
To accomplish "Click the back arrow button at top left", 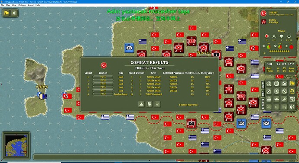I will pos(14,13).
